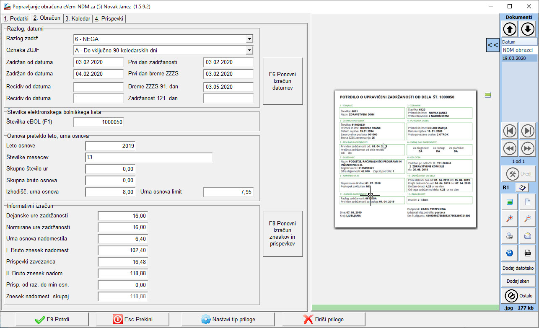The width and height of the screenshot is (539, 328).
Task: Open Razlog zadrž. dropdown arrow
Action: (249, 39)
